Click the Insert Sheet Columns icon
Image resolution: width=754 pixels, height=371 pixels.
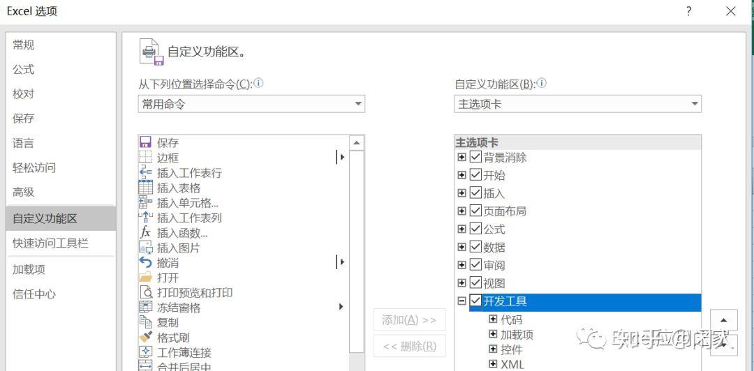coord(145,217)
